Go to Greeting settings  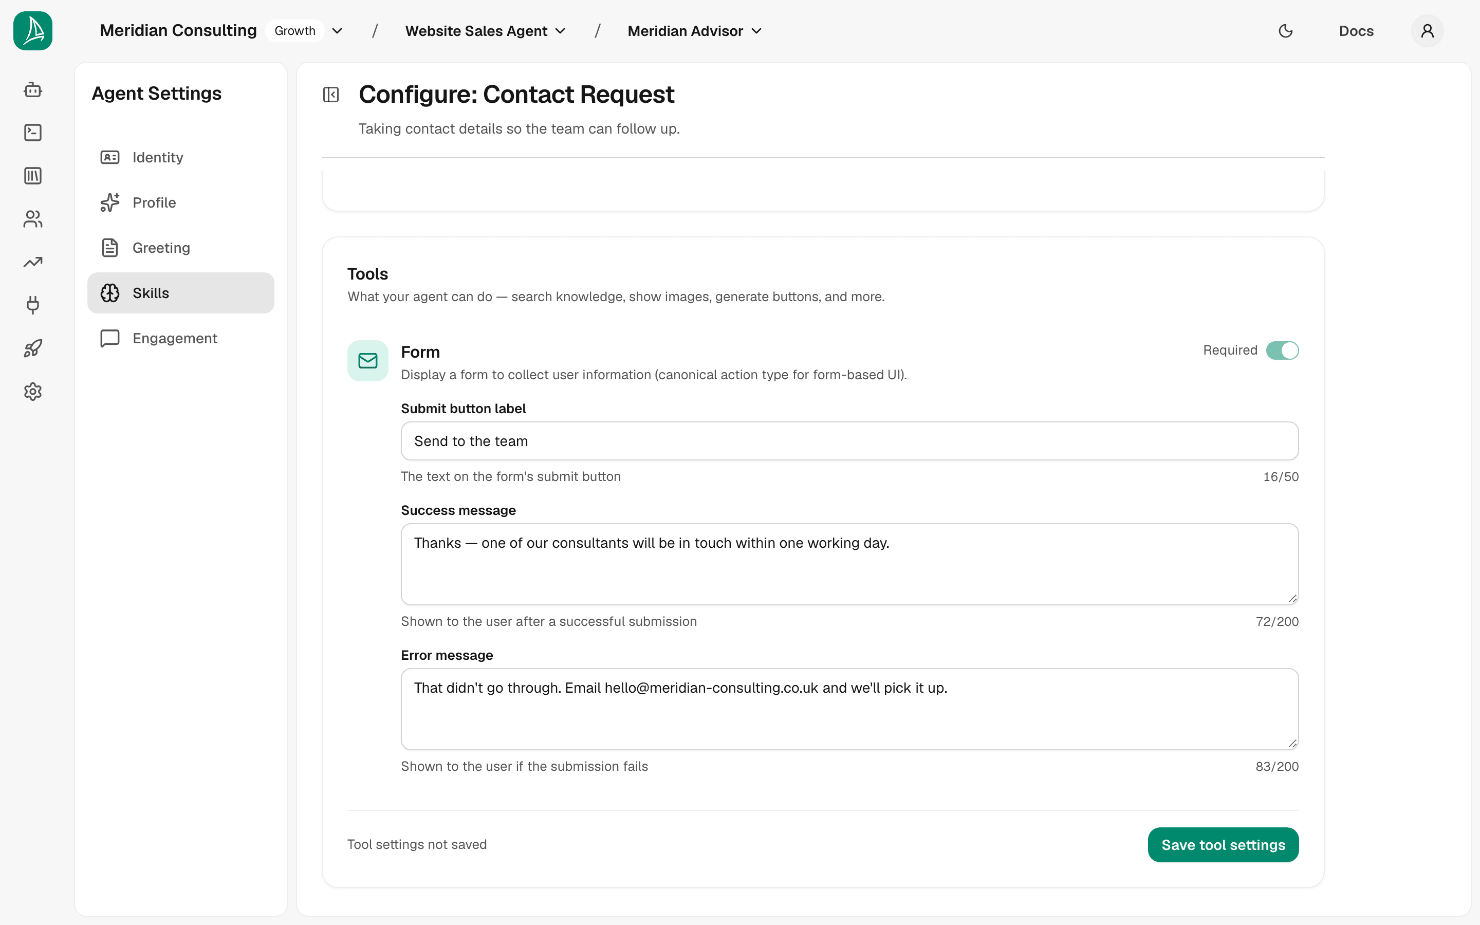pos(181,248)
